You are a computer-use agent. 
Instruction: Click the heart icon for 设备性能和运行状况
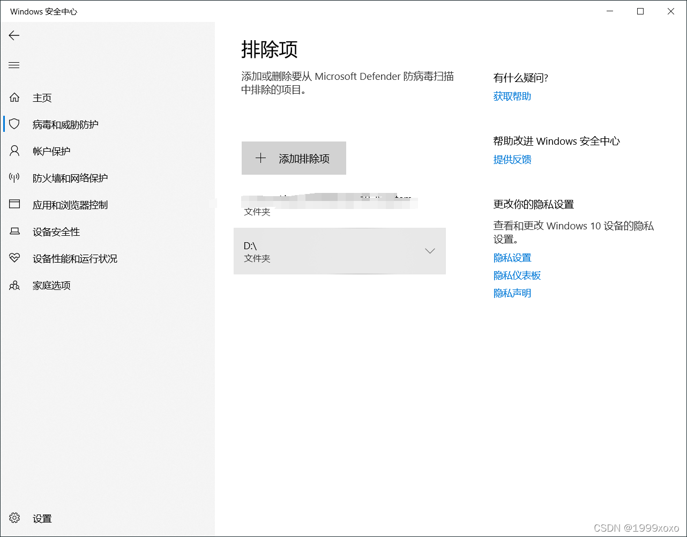pos(14,258)
